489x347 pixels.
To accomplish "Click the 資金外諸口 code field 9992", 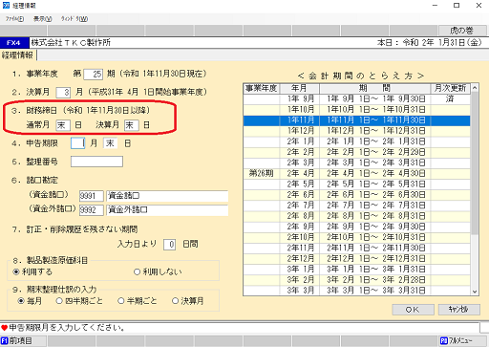I will tap(92, 210).
